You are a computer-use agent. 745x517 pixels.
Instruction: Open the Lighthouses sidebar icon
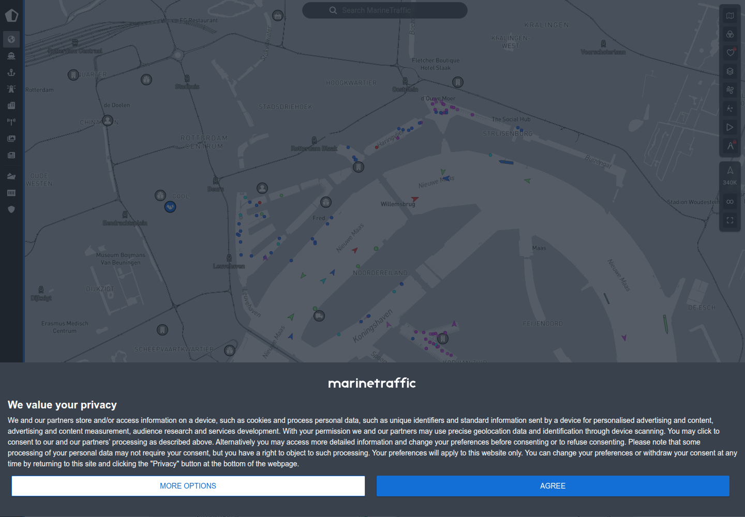(x=11, y=89)
